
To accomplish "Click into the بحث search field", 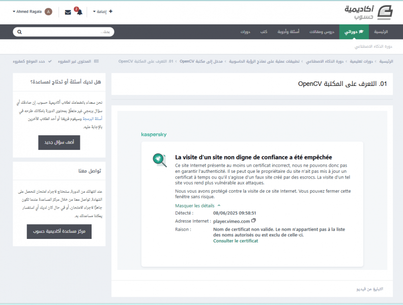I will coord(66,32).
